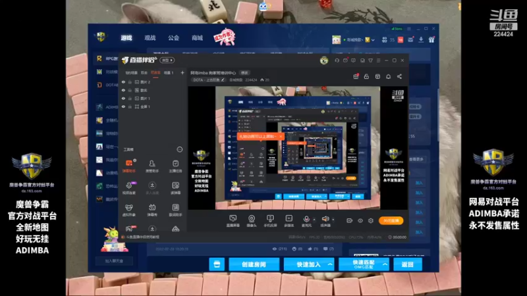Click 快速加入 button
The height and width of the screenshot is (296, 527).
click(308, 264)
